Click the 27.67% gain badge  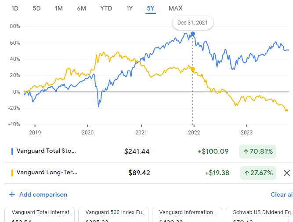(x=258, y=173)
